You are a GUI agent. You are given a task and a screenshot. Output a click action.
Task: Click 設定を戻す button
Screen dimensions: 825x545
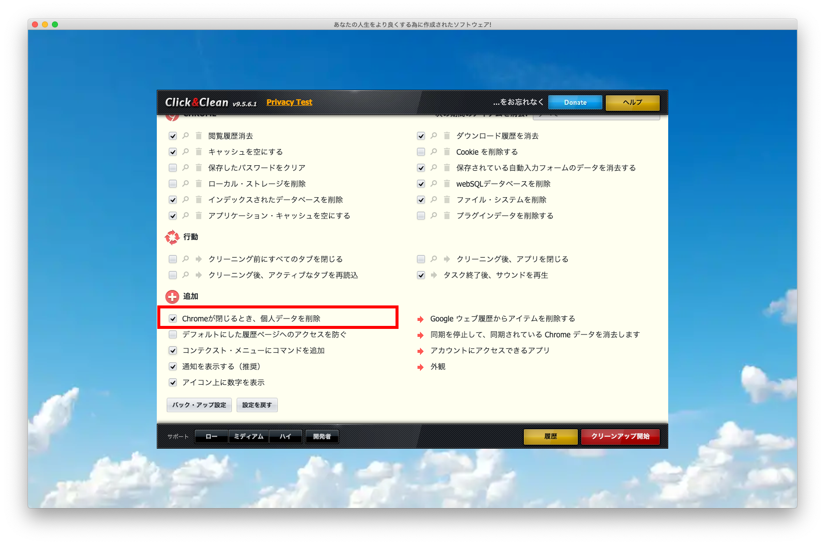pyautogui.click(x=257, y=405)
